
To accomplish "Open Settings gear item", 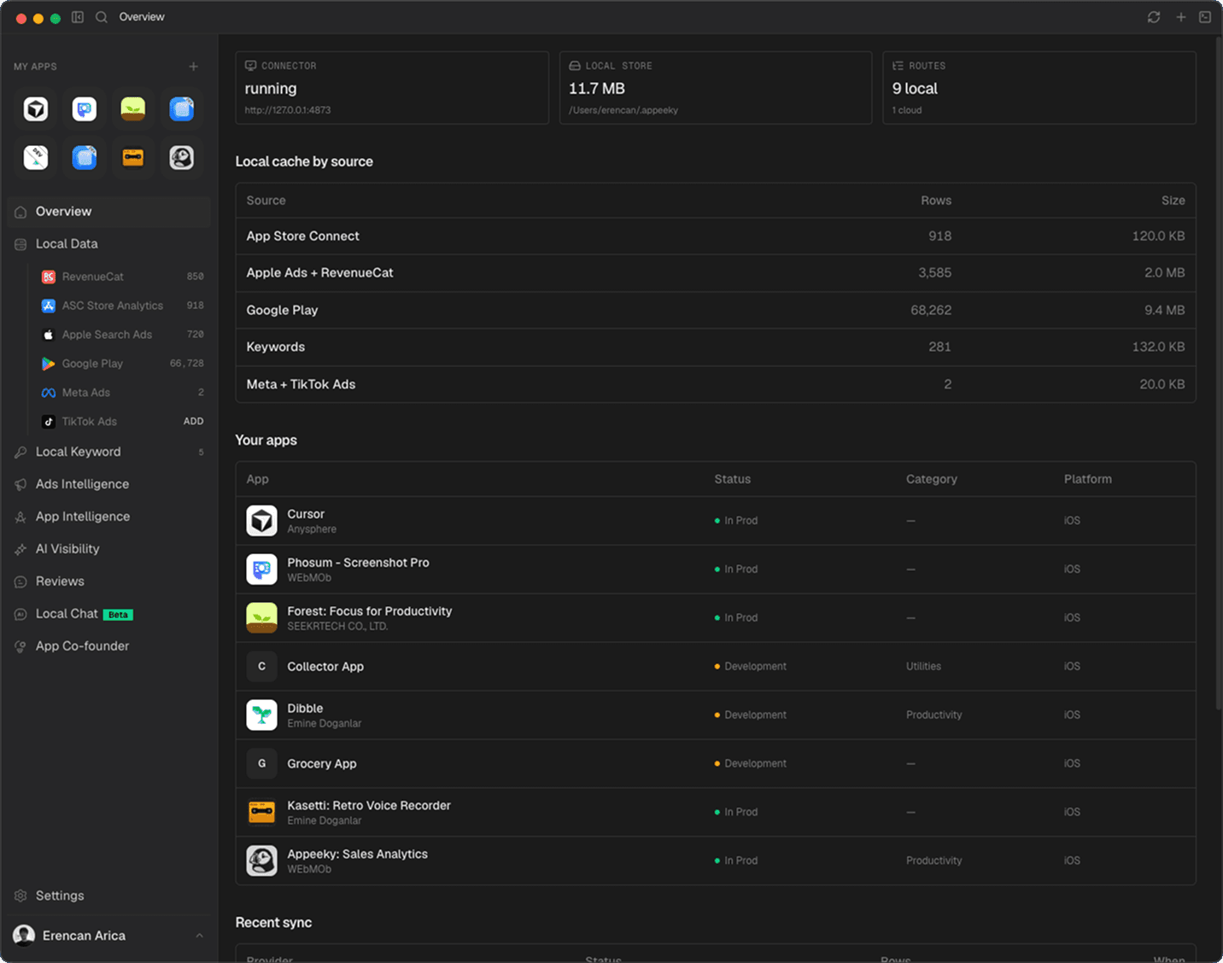I will coord(109,896).
